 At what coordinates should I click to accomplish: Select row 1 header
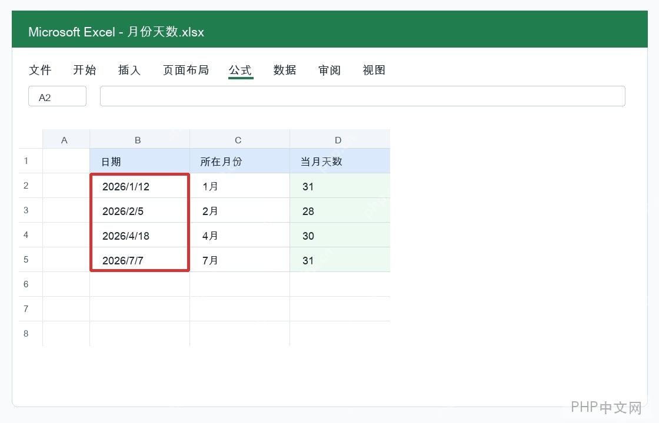pyautogui.click(x=30, y=161)
